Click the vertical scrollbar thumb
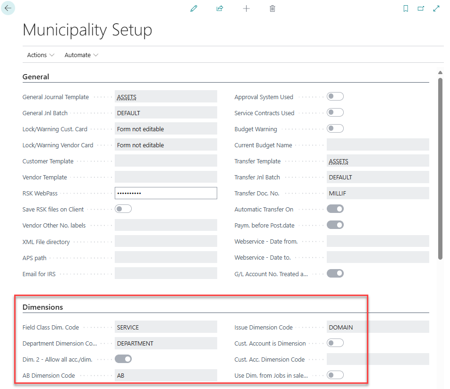This screenshot has width=450, height=389. (x=440, y=168)
